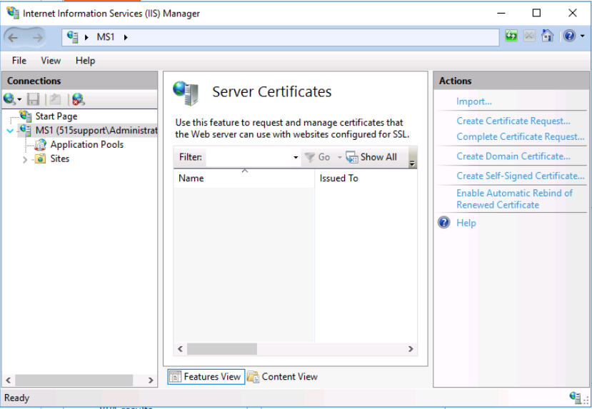
Task: Click the green Refresh page icon
Action: pyautogui.click(x=511, y=36)
